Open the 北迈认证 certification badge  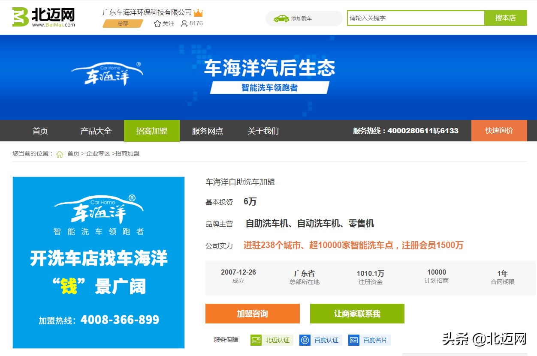(x=272, y=340)
